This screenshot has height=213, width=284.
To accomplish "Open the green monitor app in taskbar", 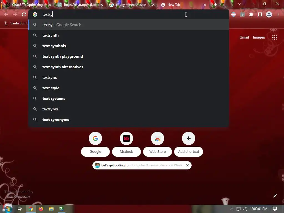I will tap(62, 209).
